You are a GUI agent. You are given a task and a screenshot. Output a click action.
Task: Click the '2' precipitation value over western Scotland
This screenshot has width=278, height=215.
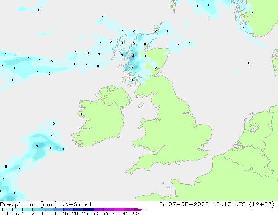(x=133, y=56)
